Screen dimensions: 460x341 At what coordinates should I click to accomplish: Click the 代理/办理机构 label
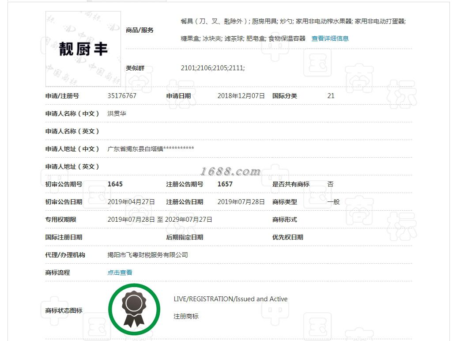click(65, 255)
